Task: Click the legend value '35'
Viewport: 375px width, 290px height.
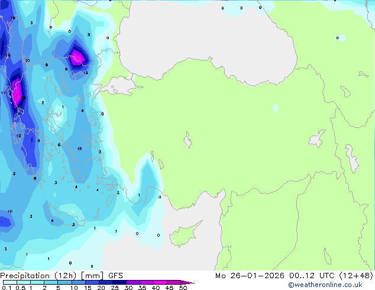Action: coord(142,288)
